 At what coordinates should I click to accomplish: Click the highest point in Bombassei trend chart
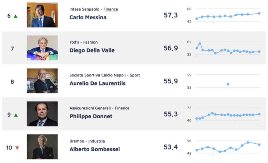point(248,142)
